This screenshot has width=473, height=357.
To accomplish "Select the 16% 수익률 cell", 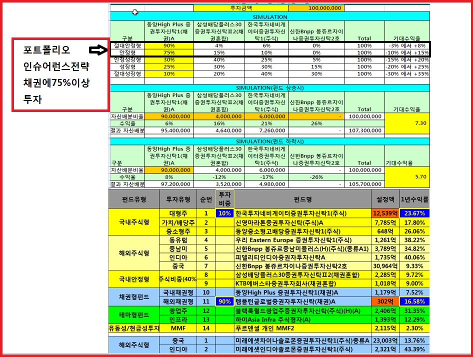I will (219, 123).
